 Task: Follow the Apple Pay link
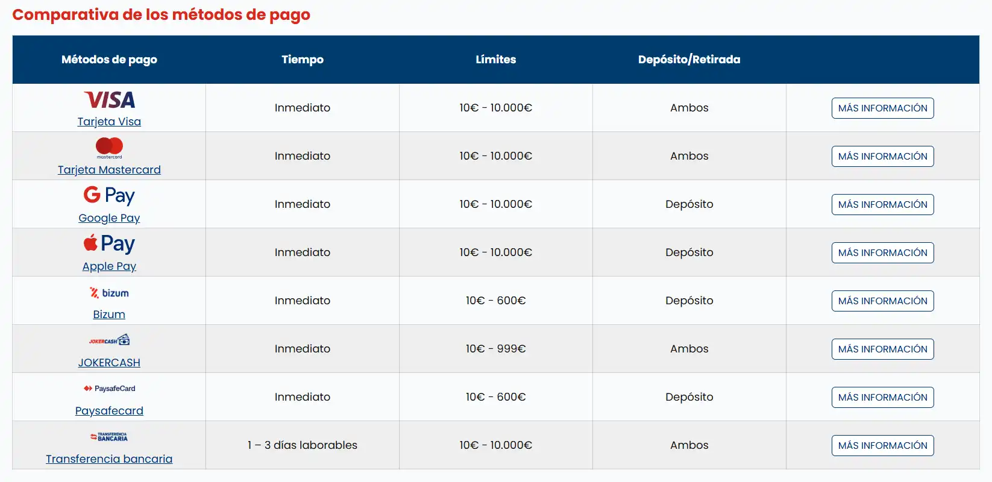tap(109, 266)
